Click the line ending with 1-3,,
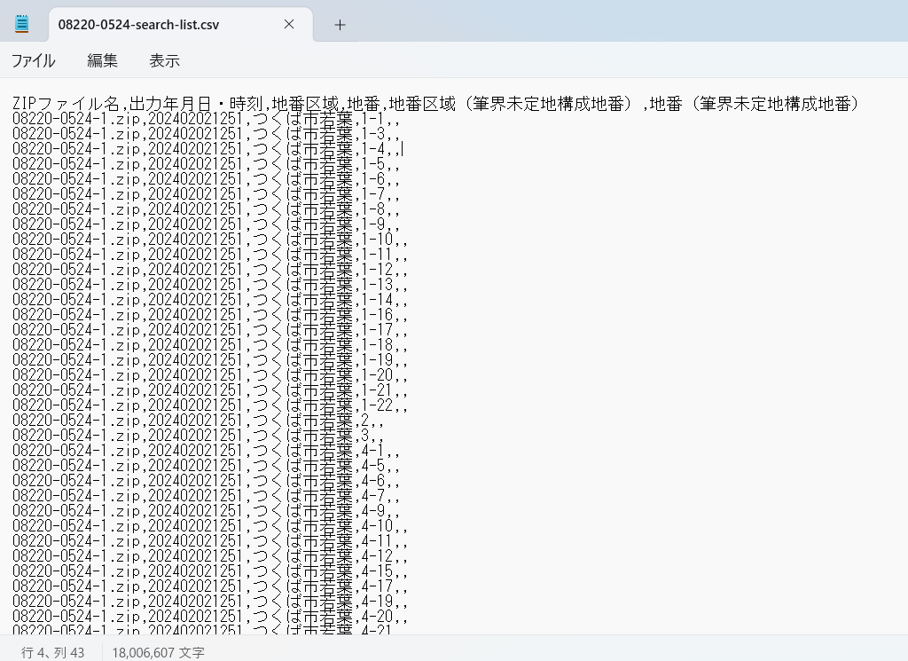Image resolution: width=908 pixels, height=661 pixels. click(206, 134)
